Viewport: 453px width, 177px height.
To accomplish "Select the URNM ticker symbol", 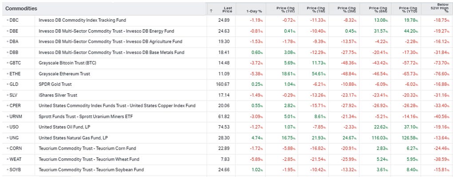I will 16,116.
